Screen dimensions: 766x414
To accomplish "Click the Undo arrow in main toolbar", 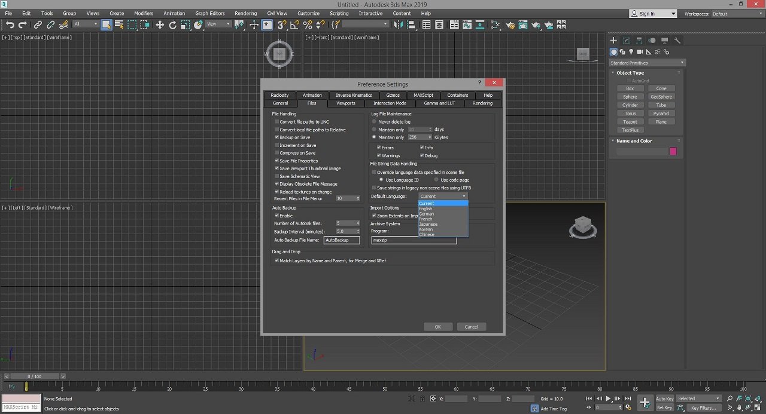I will tap(10, 24).
